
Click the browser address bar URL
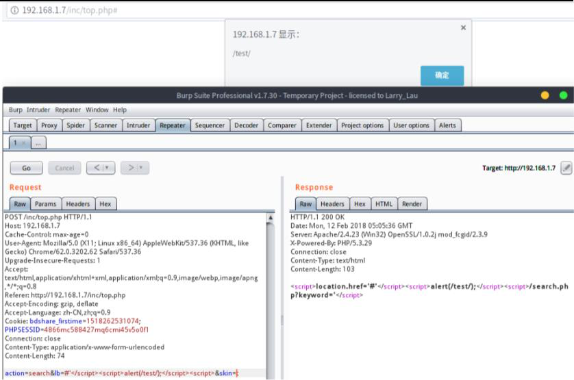[70, 10]
